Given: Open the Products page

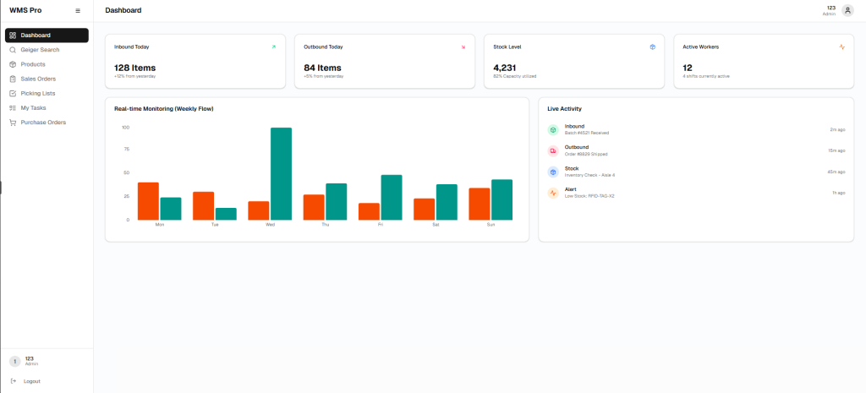Looking at the screenshot, I should [x=47, y=64].
